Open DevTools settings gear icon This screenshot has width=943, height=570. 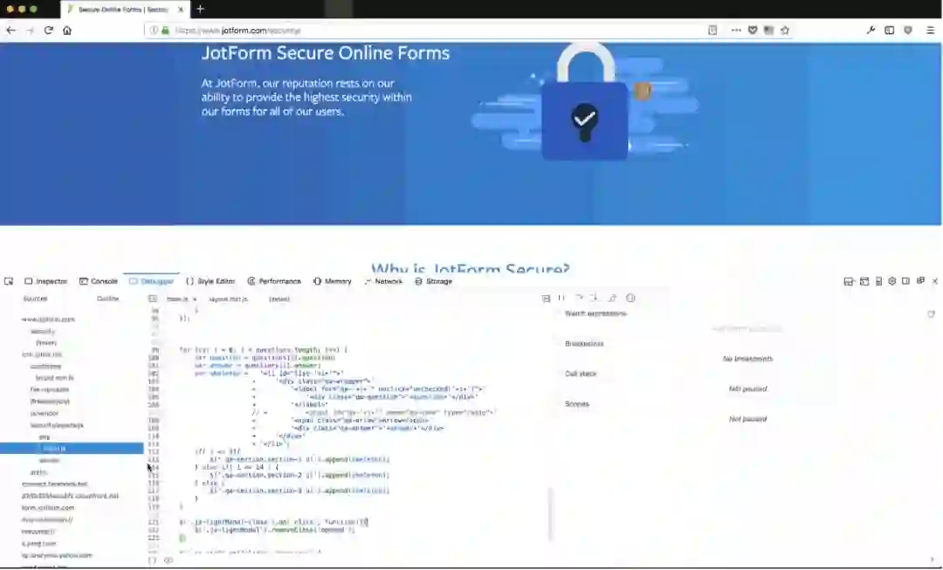pos(892,281)
